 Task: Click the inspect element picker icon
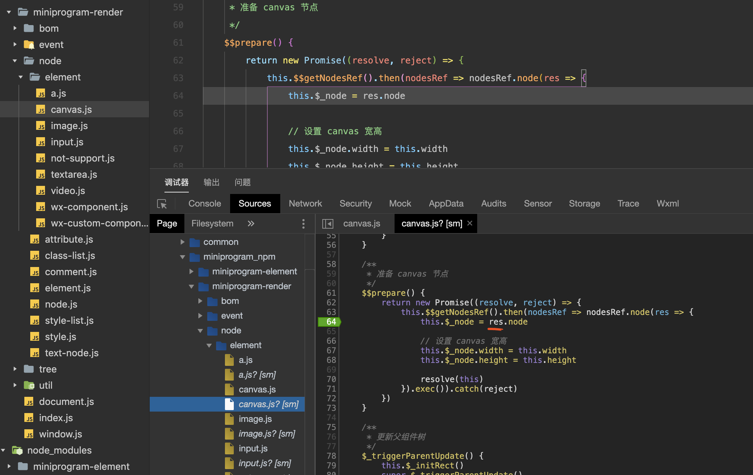162,204
